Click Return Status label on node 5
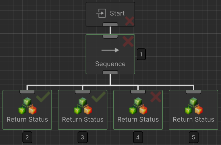 194,119
